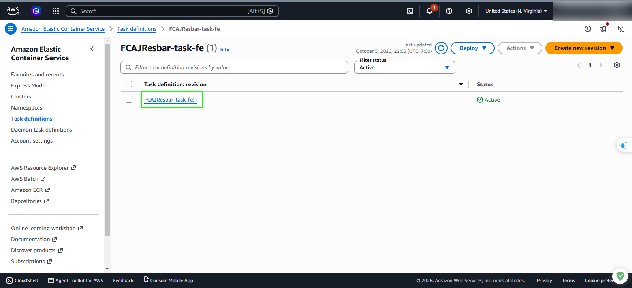Click the purple pinned service icon
Image resolution: width=632 pixels, height=288 pixels.
36,11
